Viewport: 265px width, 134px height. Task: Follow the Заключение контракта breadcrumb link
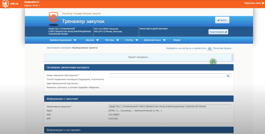tap(59, 48)
